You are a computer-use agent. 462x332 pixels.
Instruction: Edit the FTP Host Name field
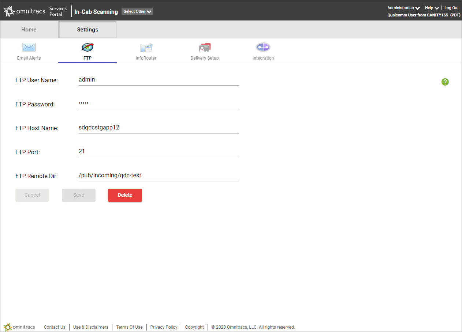click(159, 128)
